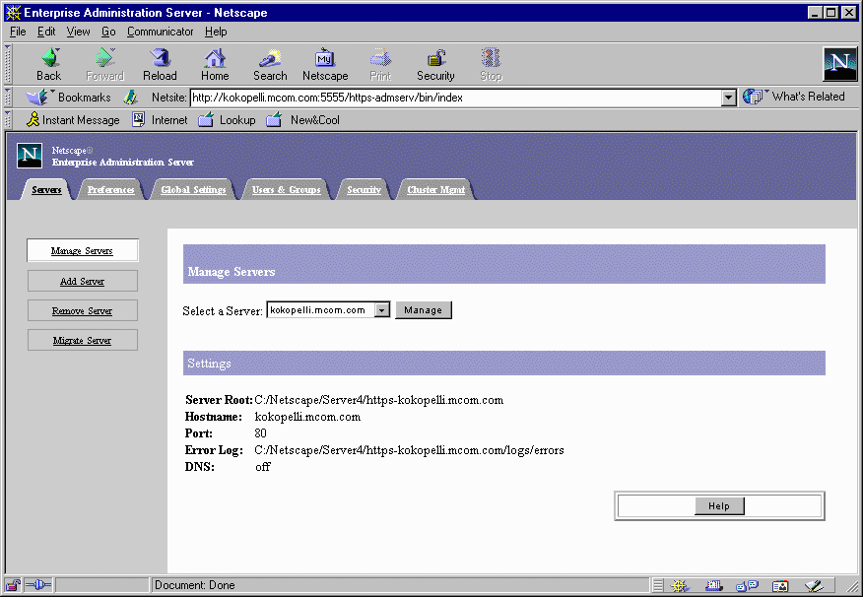Open Address Book from the component bar
The image size is (863, 597).
[780, 586]
